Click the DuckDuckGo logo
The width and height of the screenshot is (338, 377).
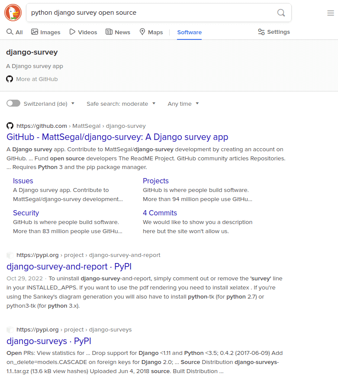[13, 13]
